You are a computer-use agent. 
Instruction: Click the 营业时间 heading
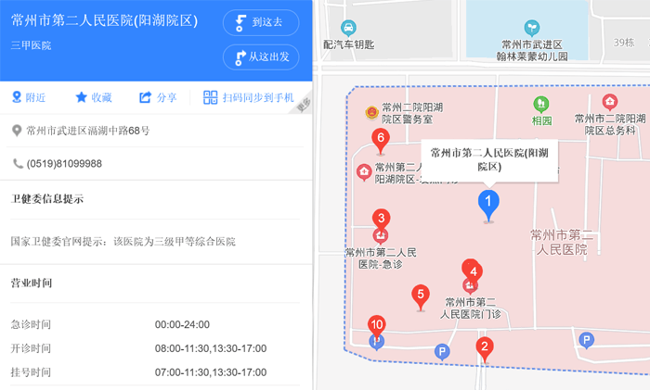tap(31, 283)
